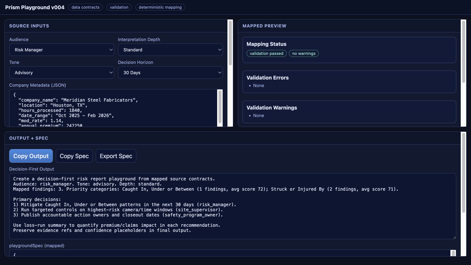
Task: Open the Audience dropdown set to Risk Manager
Action: click(x=61, y=50)
